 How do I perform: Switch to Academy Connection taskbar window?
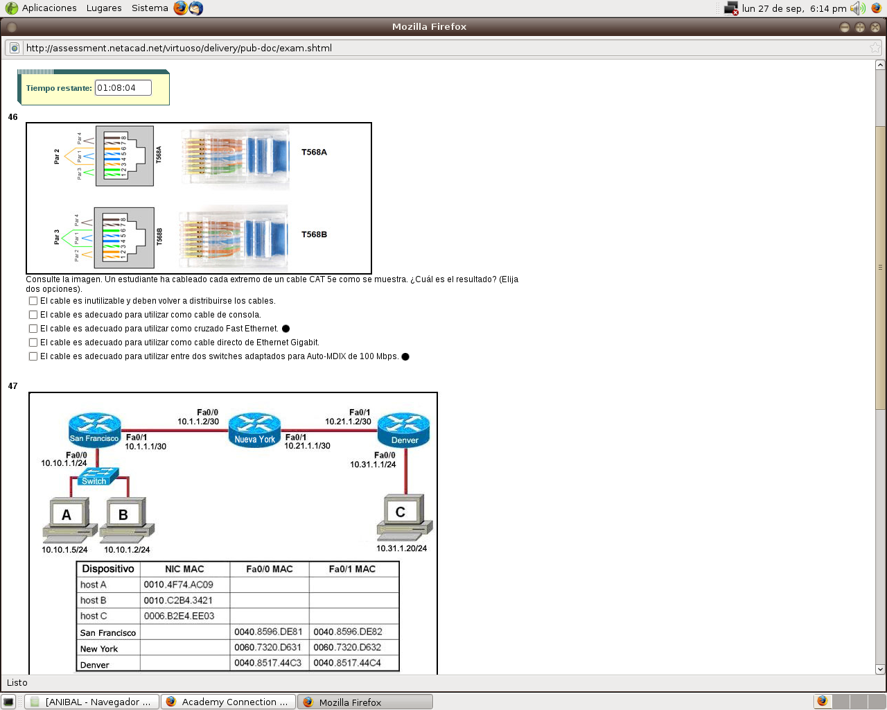pos(228,702)
